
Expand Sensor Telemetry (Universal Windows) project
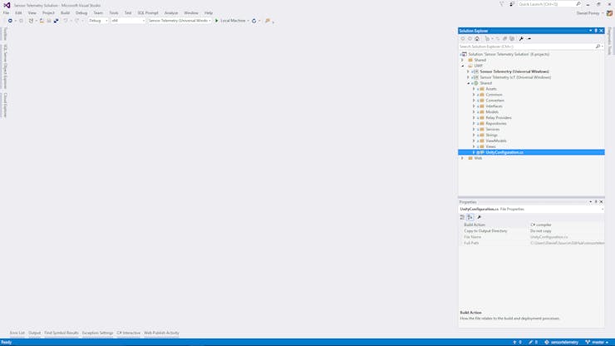click(x=468, y=72)
